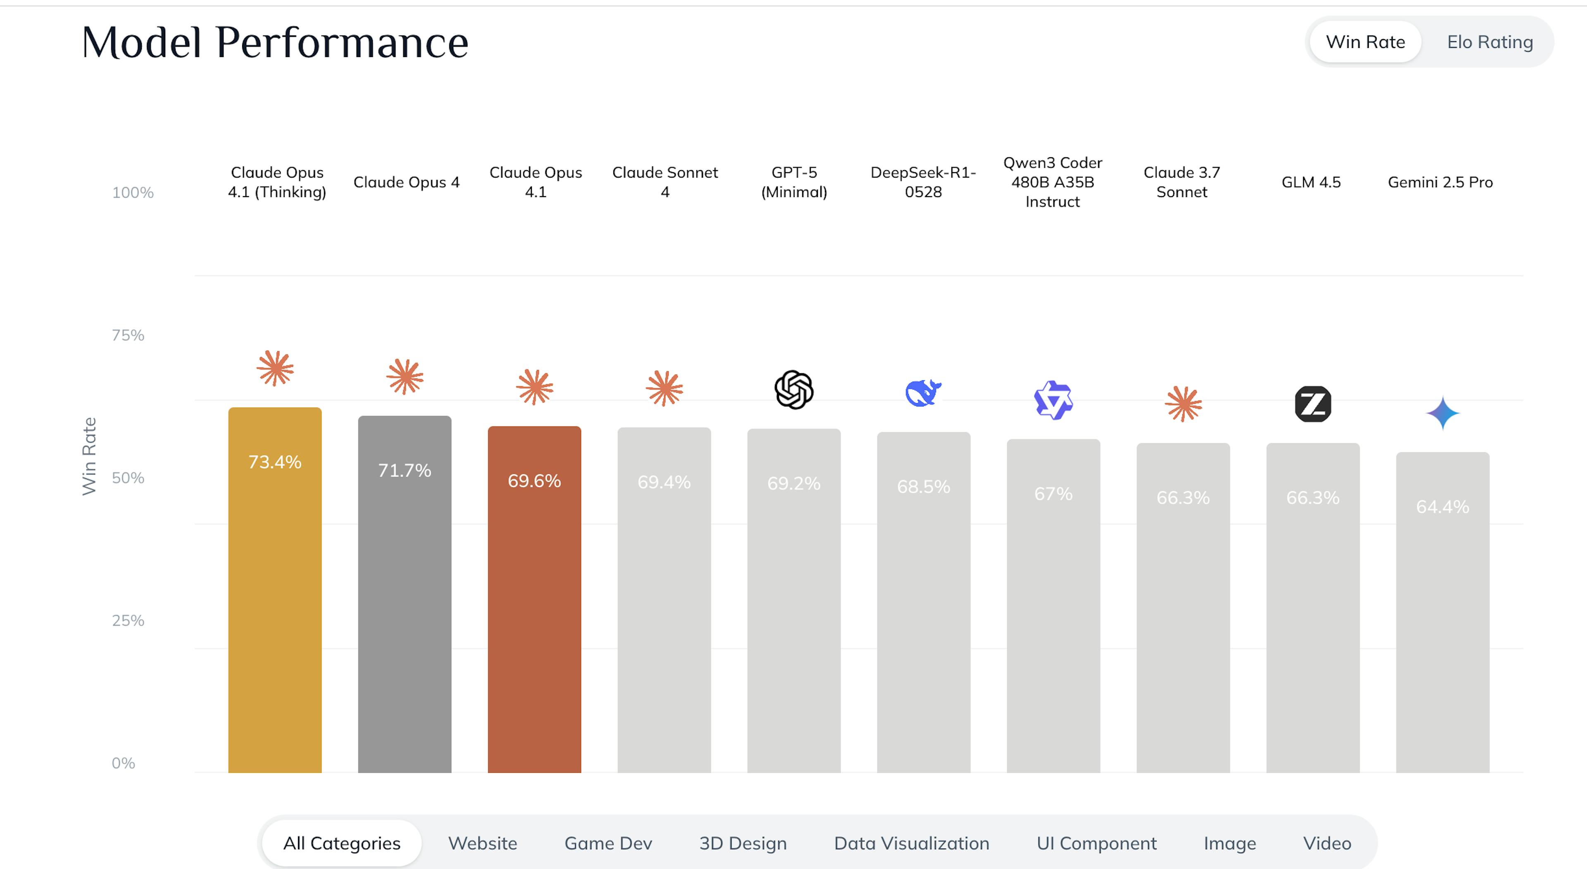Switch to the Game Dev category
The height and width of the screenshot is (869, 1587).
[x=608, y=843]
